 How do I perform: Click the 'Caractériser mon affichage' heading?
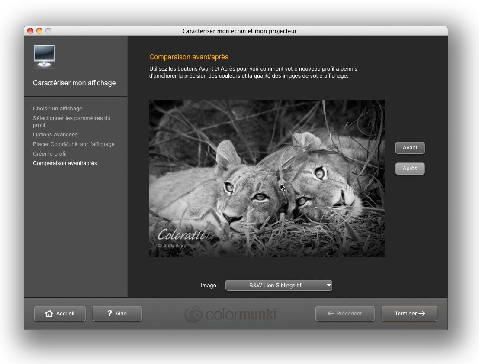[74, 83]
